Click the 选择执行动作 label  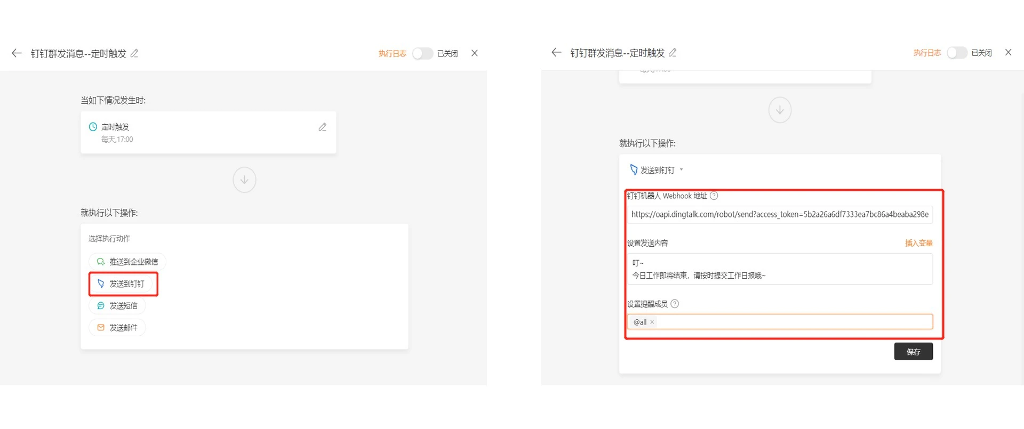[109, 238]
